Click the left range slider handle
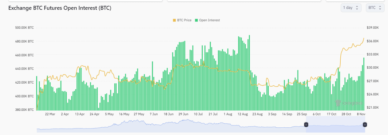Viewport: 388px width, 135px height. tap(306, 125)
